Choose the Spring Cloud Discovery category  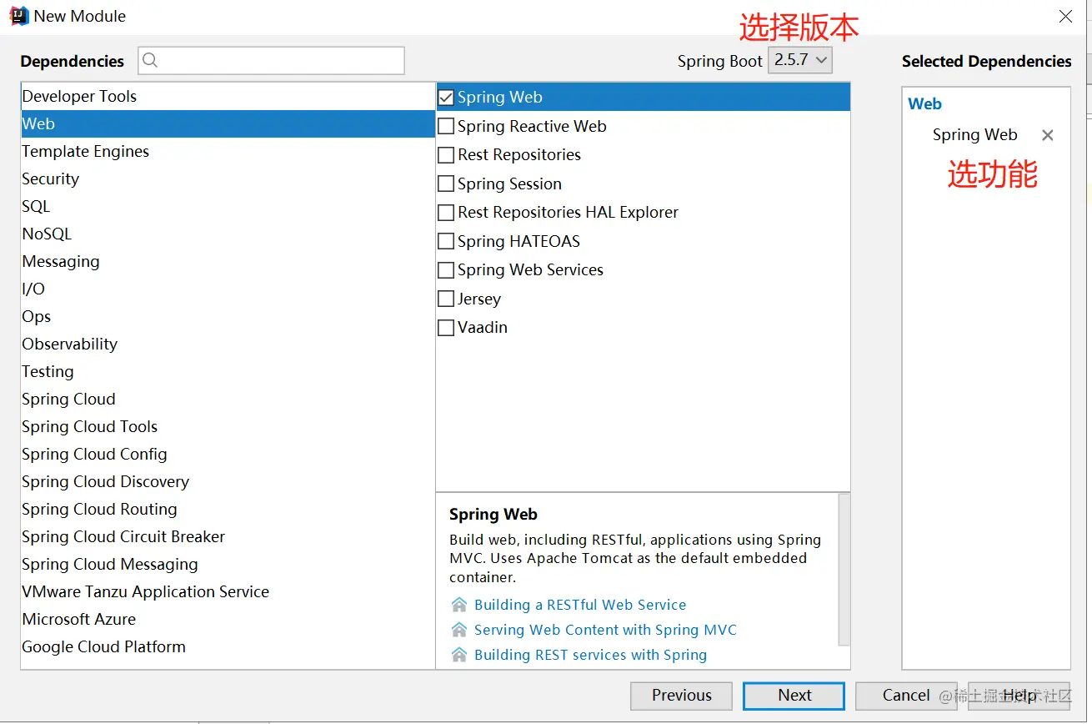point(228,482)
